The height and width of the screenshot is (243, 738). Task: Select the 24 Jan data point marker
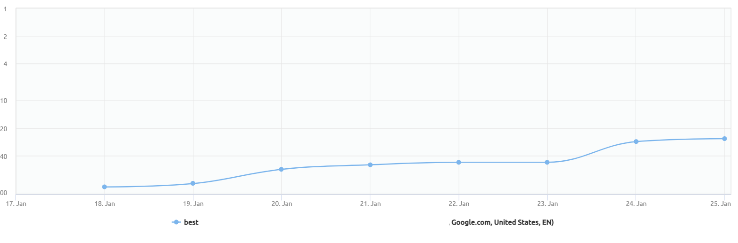pos(636,141)
